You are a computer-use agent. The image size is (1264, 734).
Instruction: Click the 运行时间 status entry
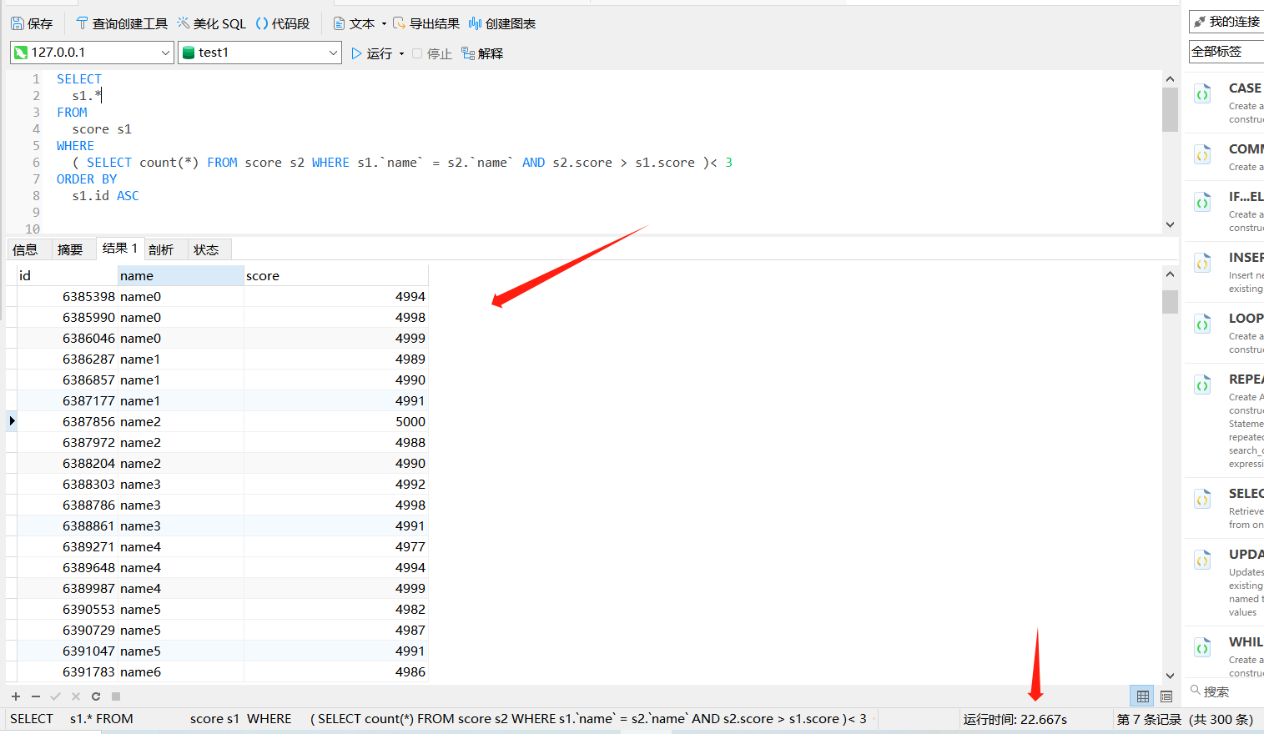pos(1015,719)
